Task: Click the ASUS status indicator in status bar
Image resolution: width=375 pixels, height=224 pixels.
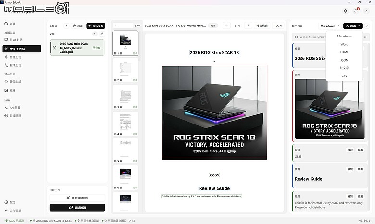Action: coord(14,221)
